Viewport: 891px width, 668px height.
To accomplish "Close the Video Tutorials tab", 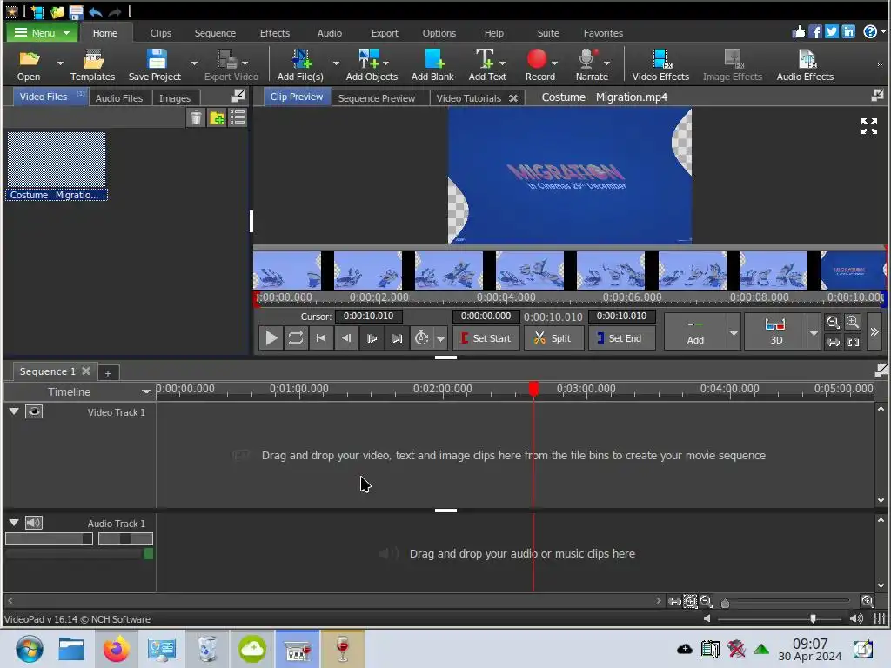I will coord(513,97).
